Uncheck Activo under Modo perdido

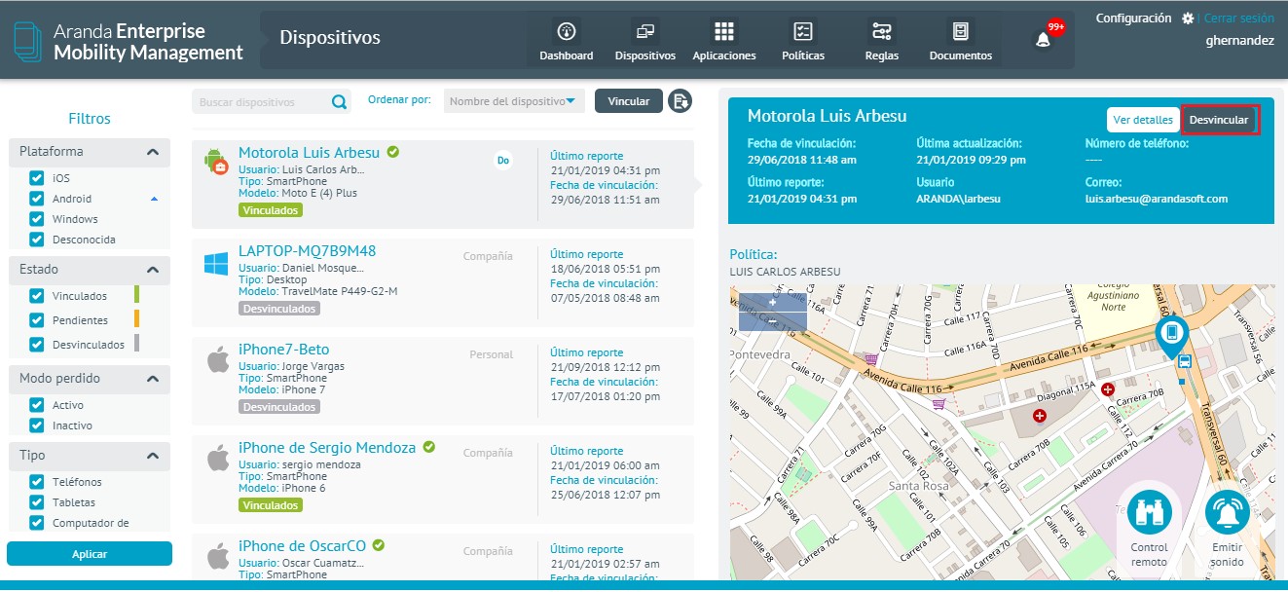tap(37, 405)
